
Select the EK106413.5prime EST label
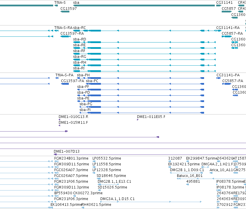coord(66,205)
